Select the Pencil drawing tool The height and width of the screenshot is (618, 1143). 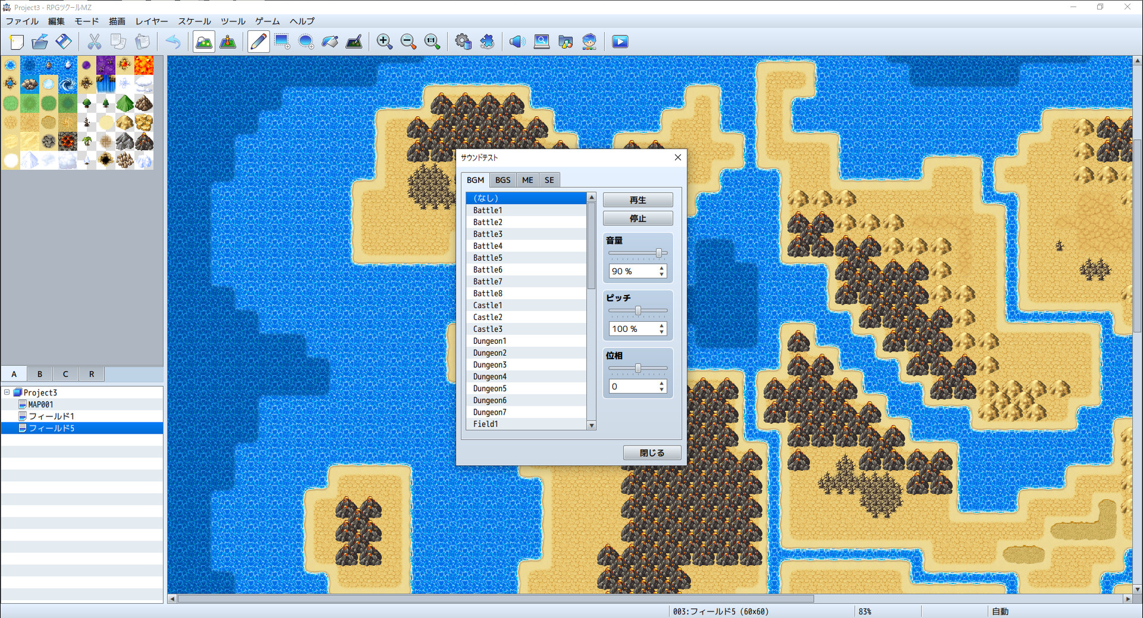[x=258, y=42]
